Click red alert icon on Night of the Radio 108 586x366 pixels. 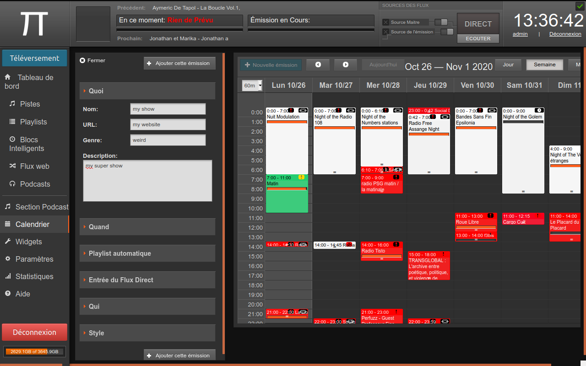point(338,110)
